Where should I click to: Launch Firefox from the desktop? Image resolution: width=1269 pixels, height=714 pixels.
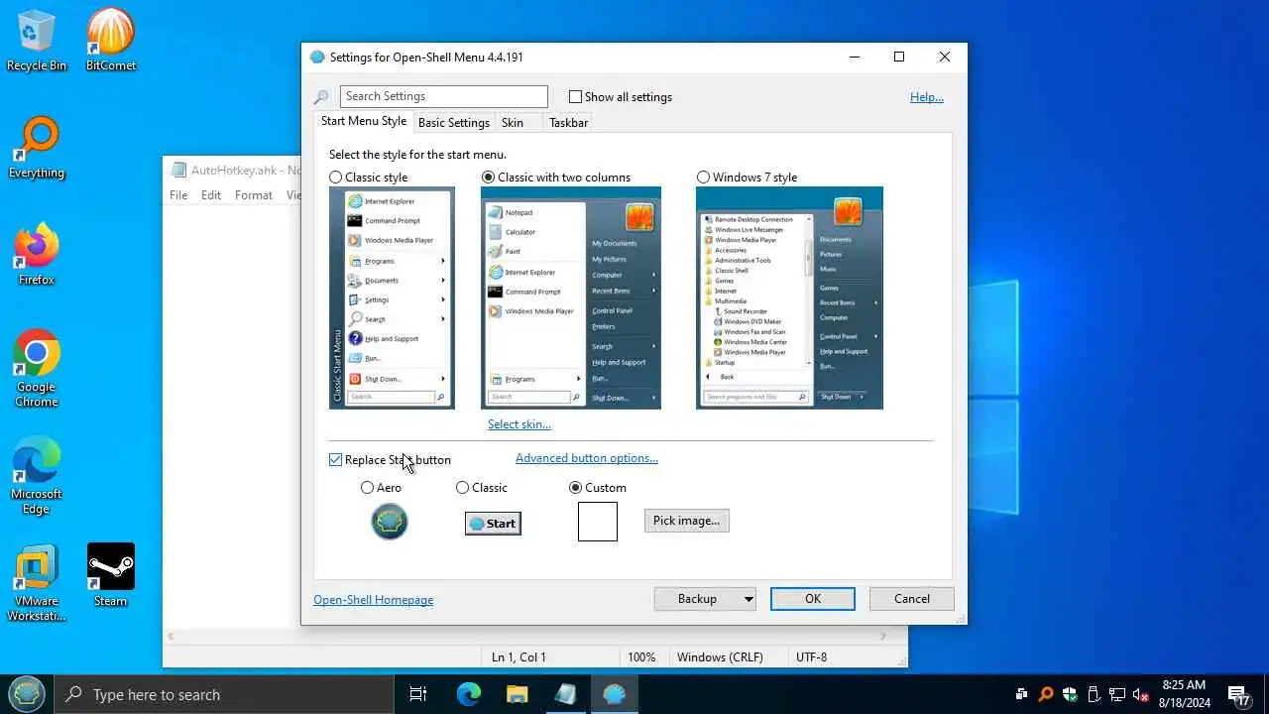[37, 255]
